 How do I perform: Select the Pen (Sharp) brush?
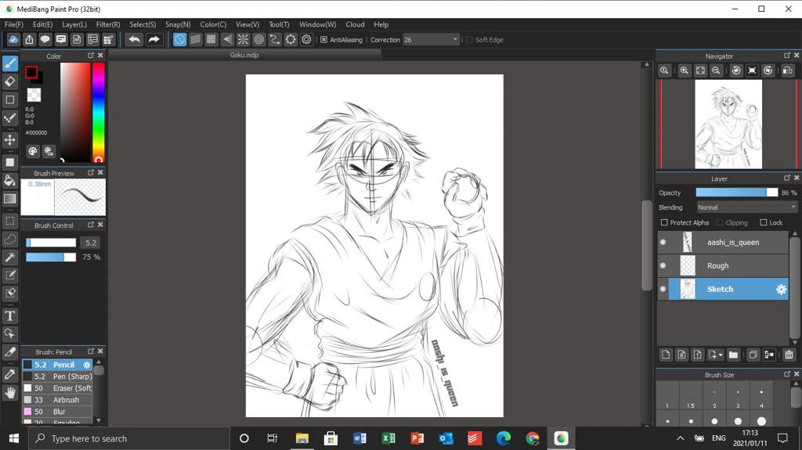click(58, 376)
